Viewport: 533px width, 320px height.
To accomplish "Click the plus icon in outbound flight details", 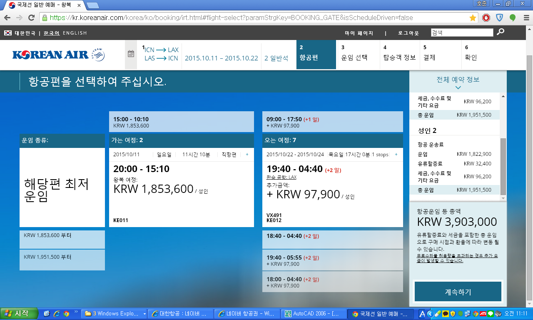I will (247, 155).
